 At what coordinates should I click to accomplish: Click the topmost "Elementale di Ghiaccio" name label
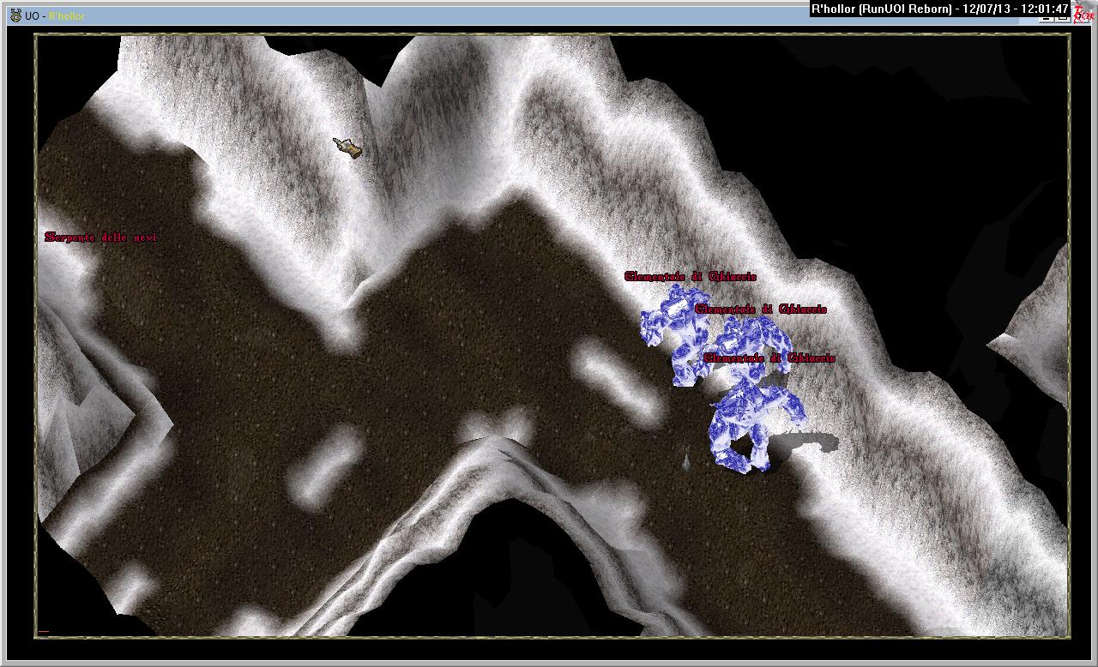pos(691,277)
